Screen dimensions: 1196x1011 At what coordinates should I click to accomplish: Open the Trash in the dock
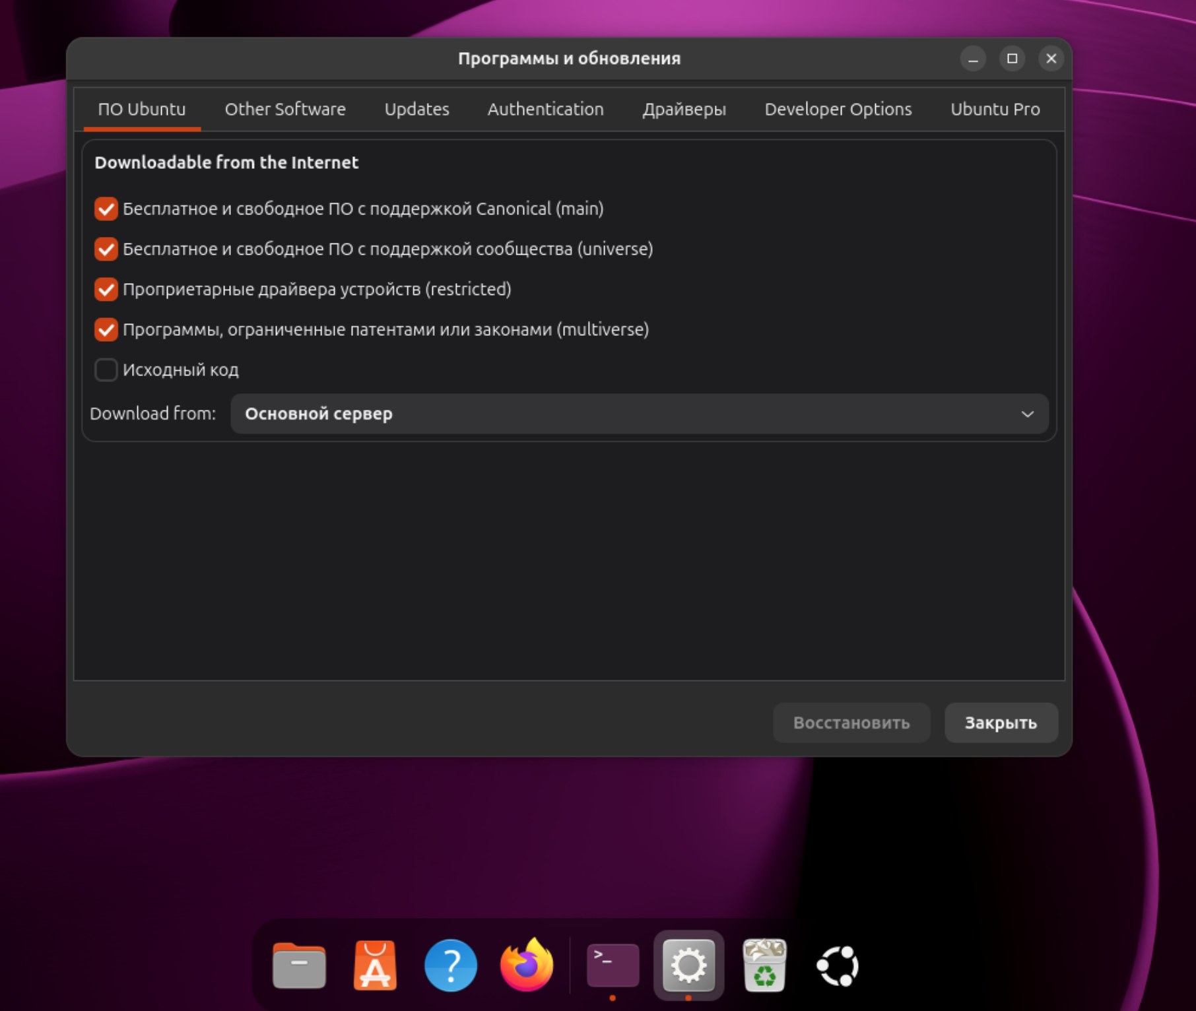764,966
